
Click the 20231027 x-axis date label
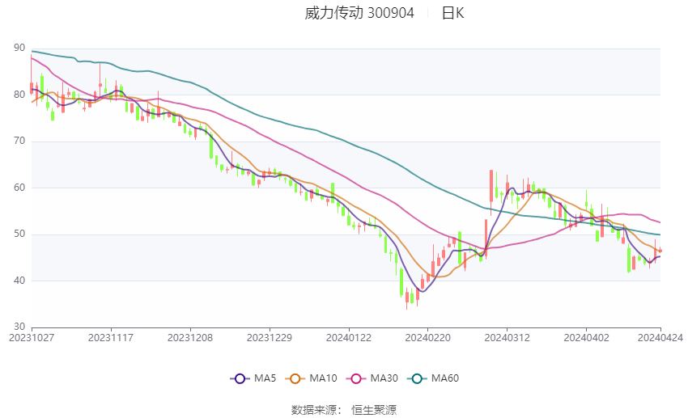(x=32, y=338)
